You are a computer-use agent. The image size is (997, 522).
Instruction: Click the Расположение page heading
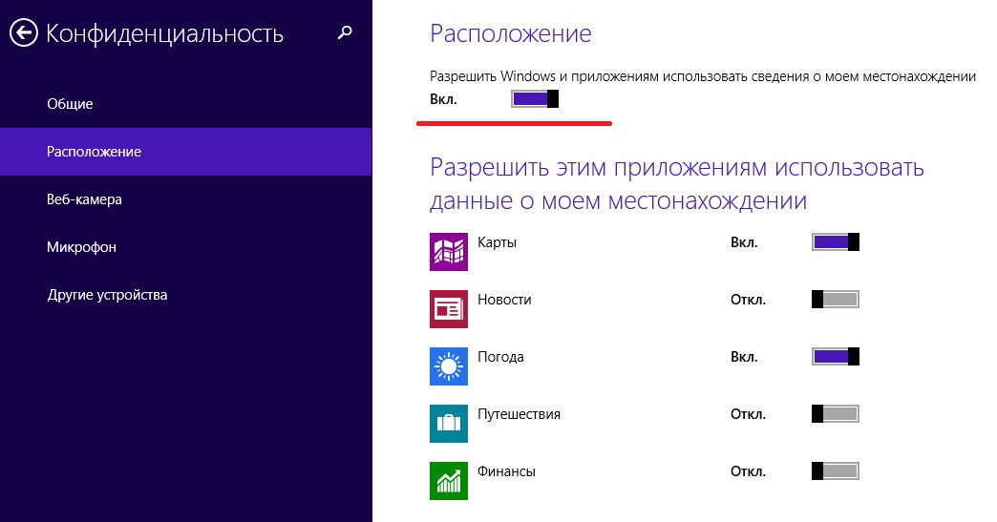[511, 33]
